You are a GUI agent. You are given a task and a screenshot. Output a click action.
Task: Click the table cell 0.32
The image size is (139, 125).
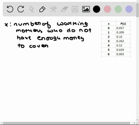(123, 37)
